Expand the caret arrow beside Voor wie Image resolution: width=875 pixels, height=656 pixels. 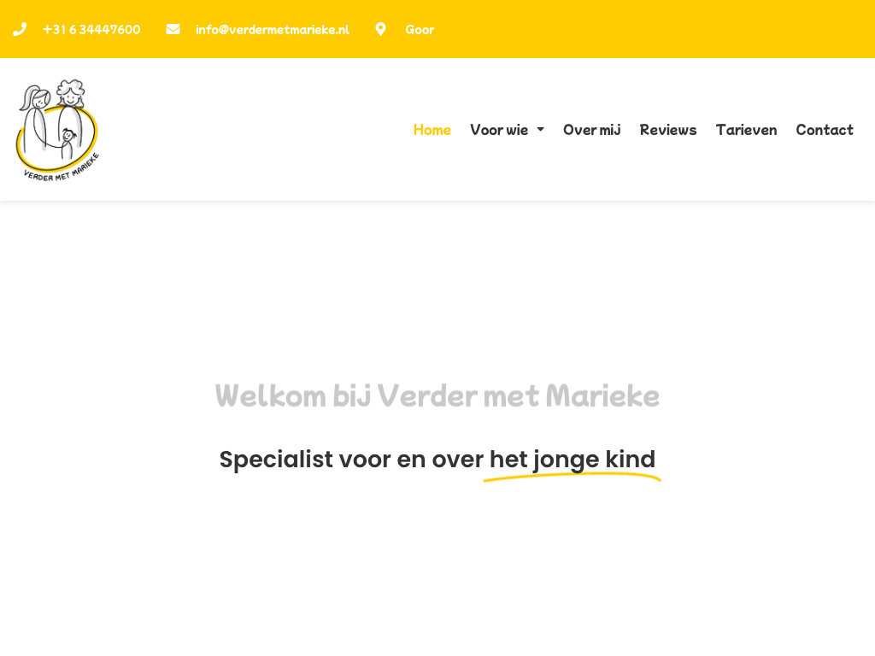point(540,130)
